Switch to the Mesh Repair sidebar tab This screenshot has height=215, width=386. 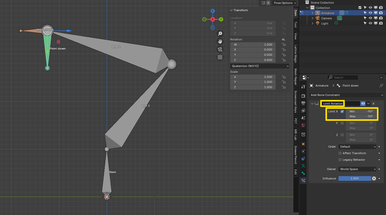295,77
